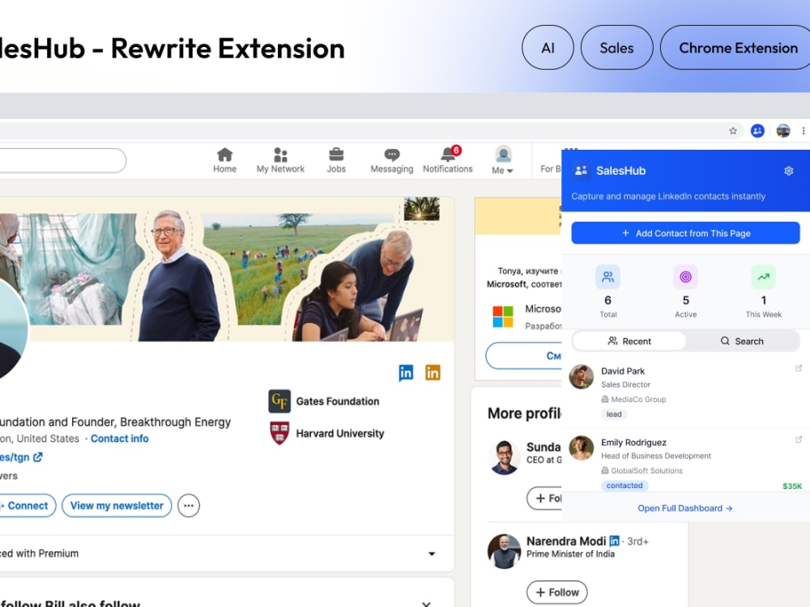Open Narendra Modi profile picture
The width and height of the screenshot is (810, 607).
(x=504, y=551)
